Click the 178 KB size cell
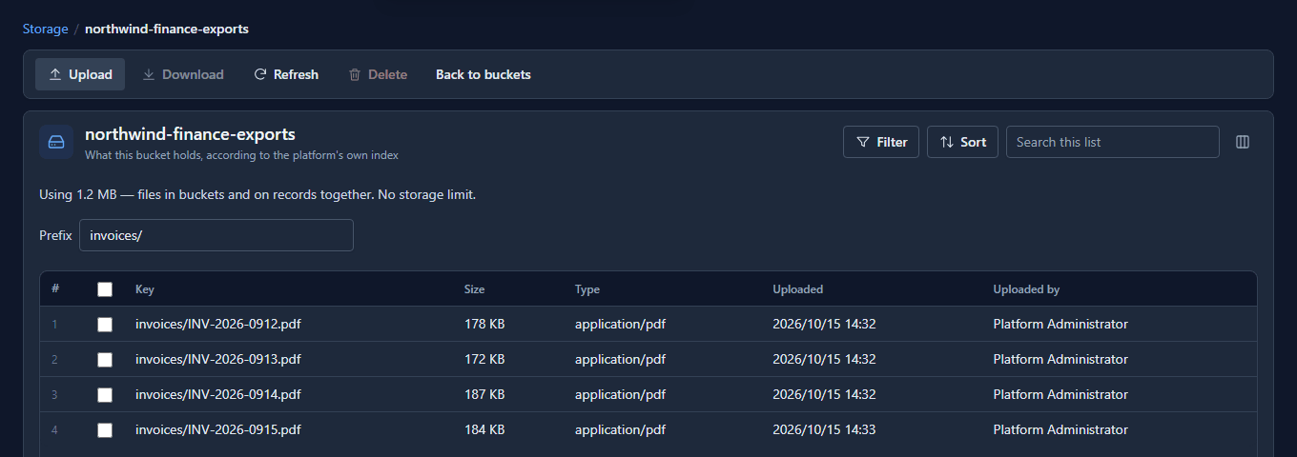The width and height of the screenshot is (1297, 457). tap(484, 324)
